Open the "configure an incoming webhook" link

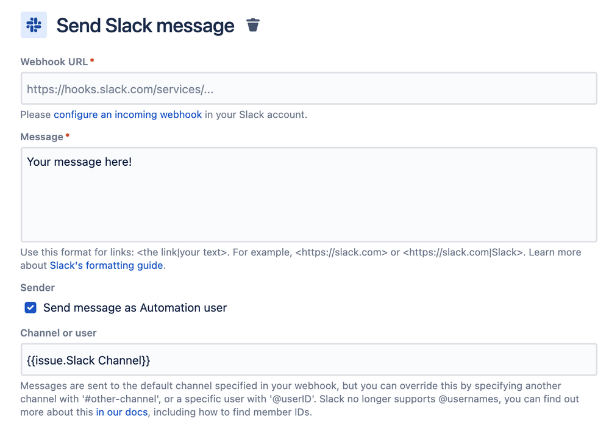click(x=127, y=115)
